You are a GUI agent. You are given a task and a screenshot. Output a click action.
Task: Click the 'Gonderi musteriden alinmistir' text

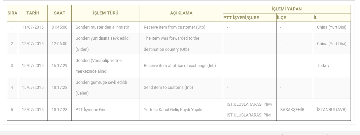coord(102,27)
